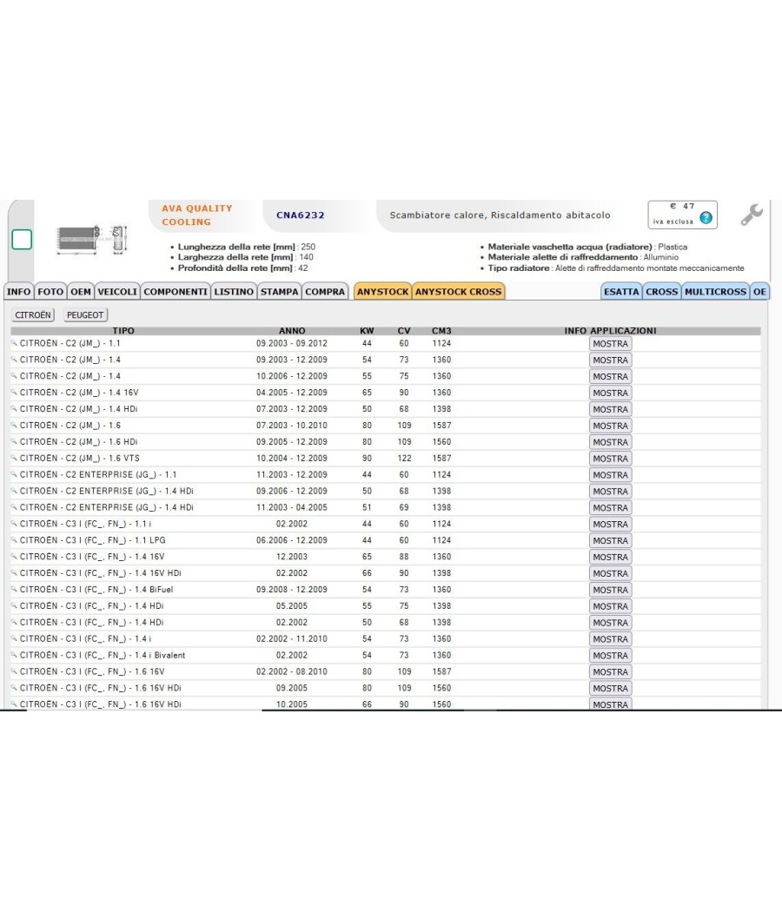Click magnifier icon for C3 I 1.4 i Bivalent row

[14, 655]
